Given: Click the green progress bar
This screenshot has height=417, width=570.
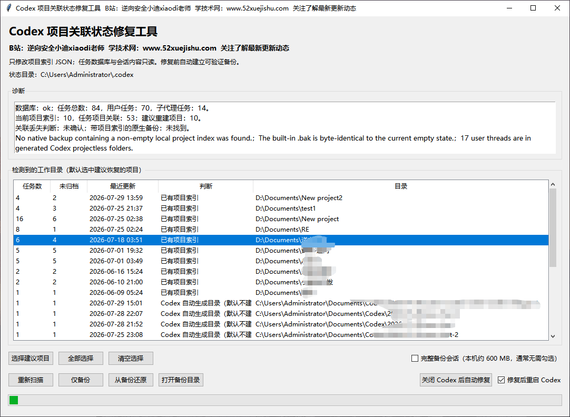Looking at the screenshot, I should [x=14, y=400].
